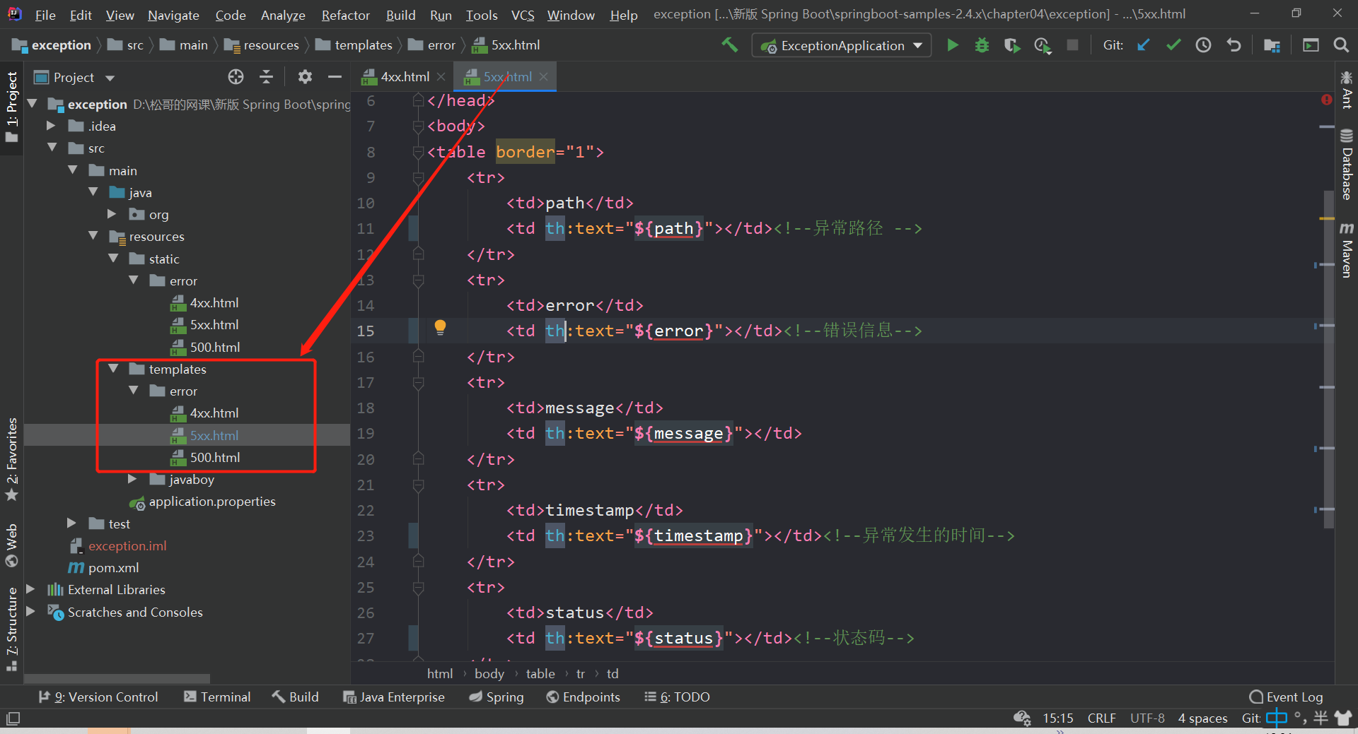Open the VCS menu
This screenshot has height=734, width=1358.
coord(523,15)
